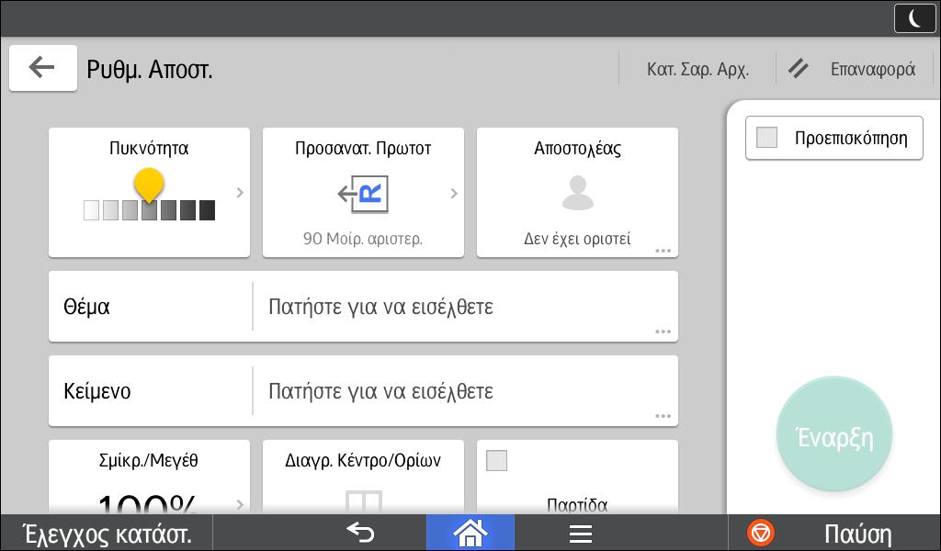Tap the sender person icon
This screenshot has height=551, width=941.
(577, 193)
